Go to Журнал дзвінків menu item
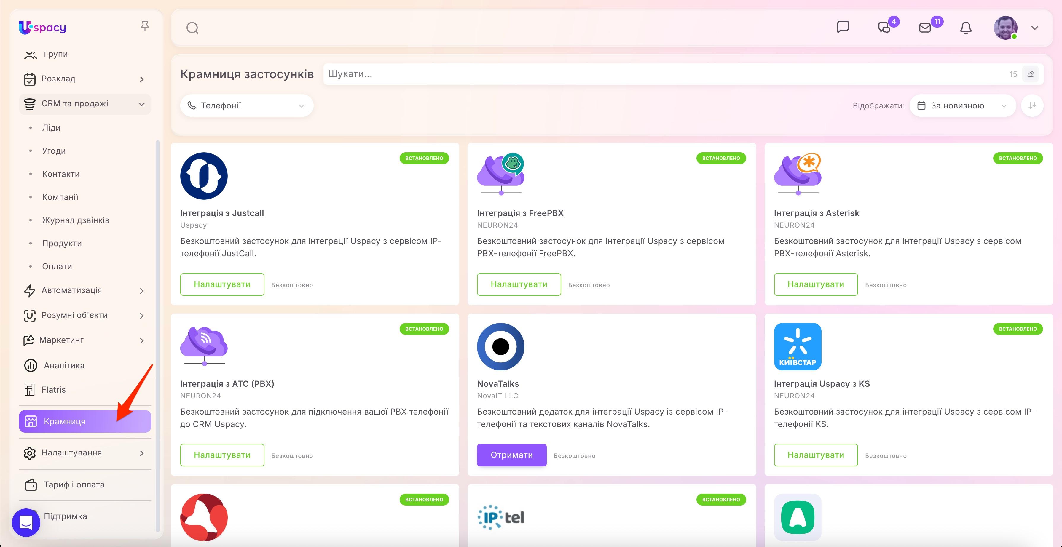 (76, 220)
